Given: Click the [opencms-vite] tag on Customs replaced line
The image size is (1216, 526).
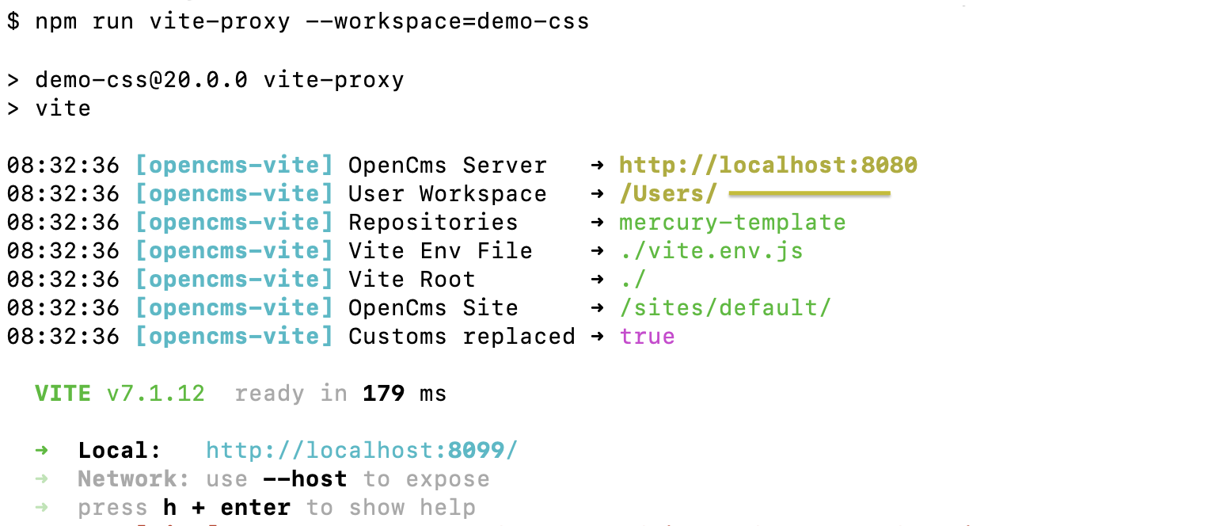Looking at the screenshot, I should [234, 336].
